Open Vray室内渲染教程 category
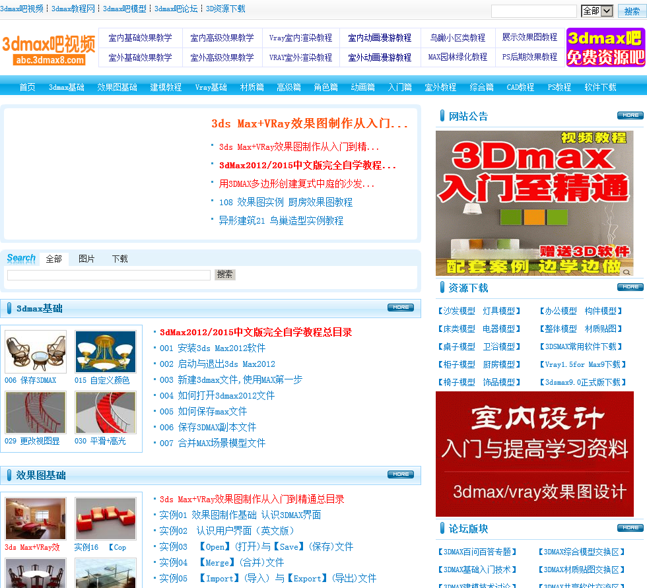The height and width of the screenshot is (588, 647). 300,38
